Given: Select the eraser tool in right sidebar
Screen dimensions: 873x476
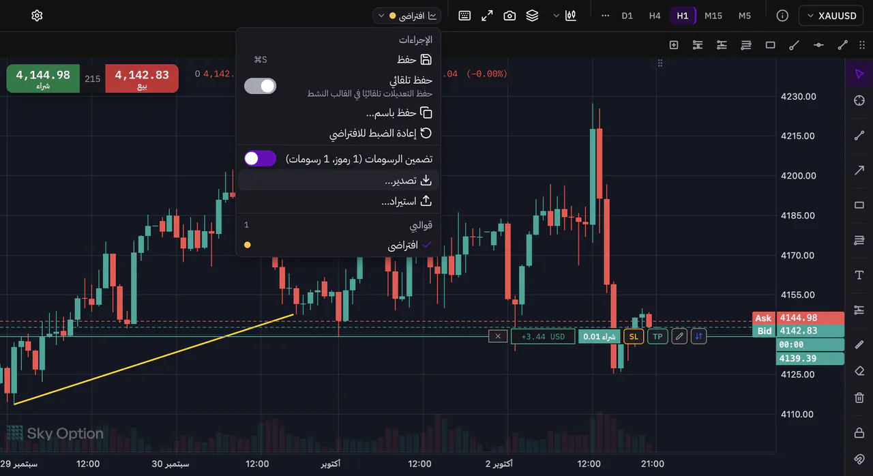Looking at the screenshot, I should 859,371.
